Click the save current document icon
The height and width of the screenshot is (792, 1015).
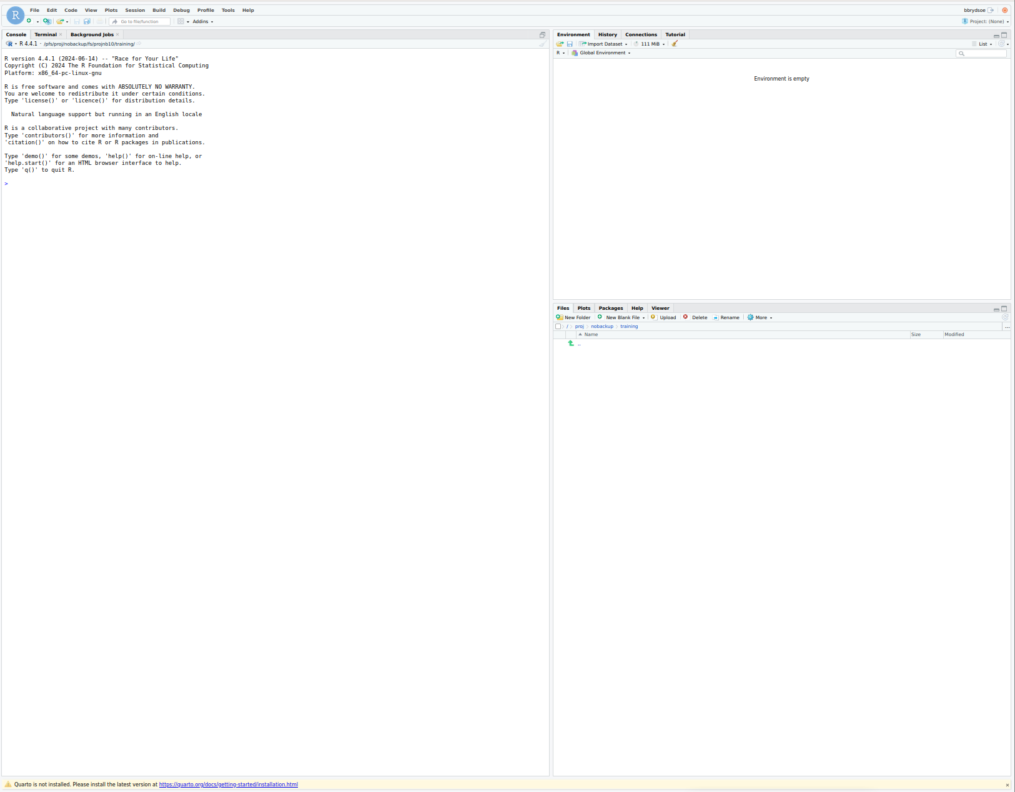coord(77,21)
